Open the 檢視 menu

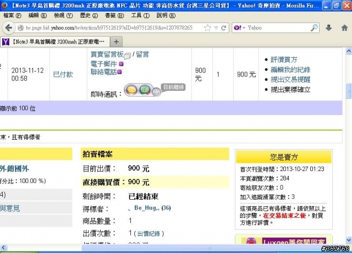point(63,15)
